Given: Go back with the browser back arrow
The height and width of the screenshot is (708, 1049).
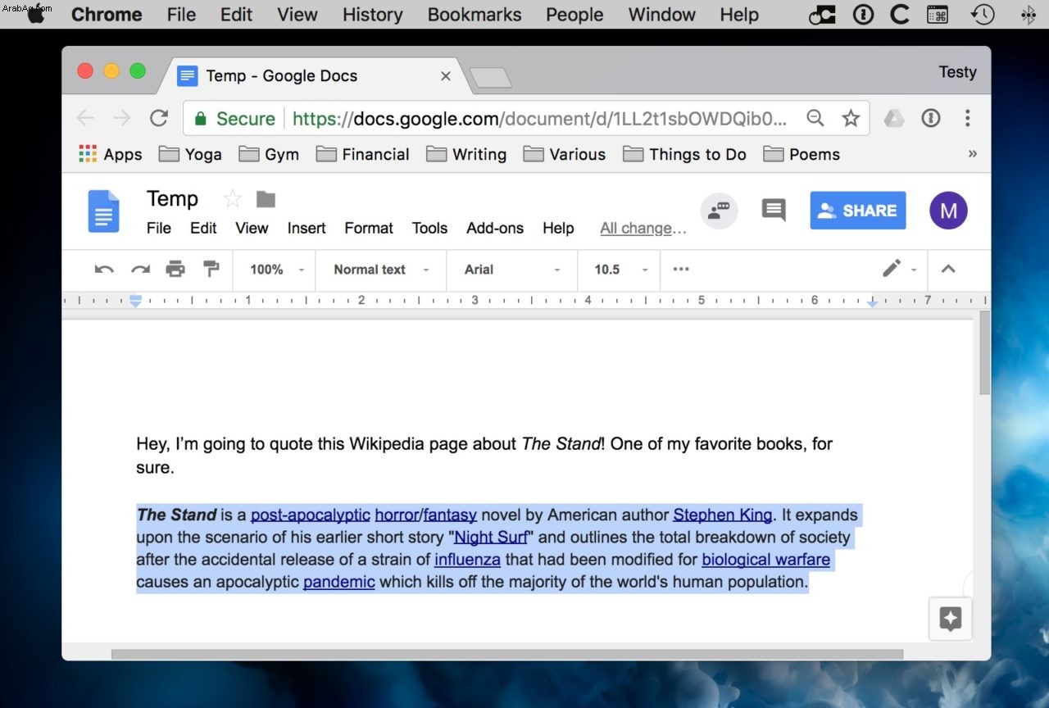Looking at the screenshot, I should click(85, 118).
